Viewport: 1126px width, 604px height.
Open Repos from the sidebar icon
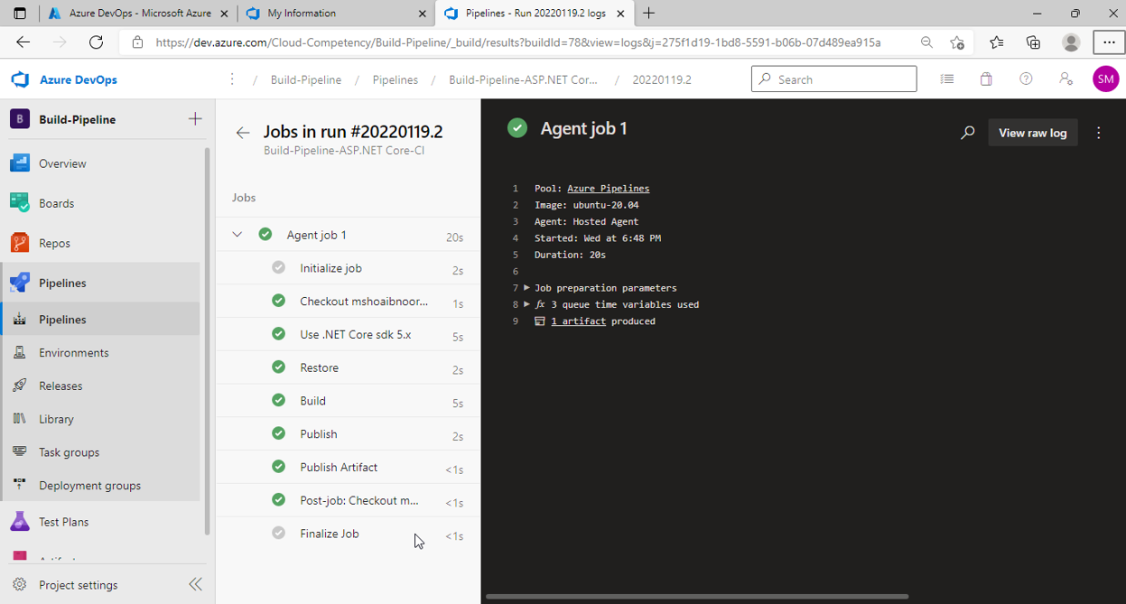[x=20, y=243]
